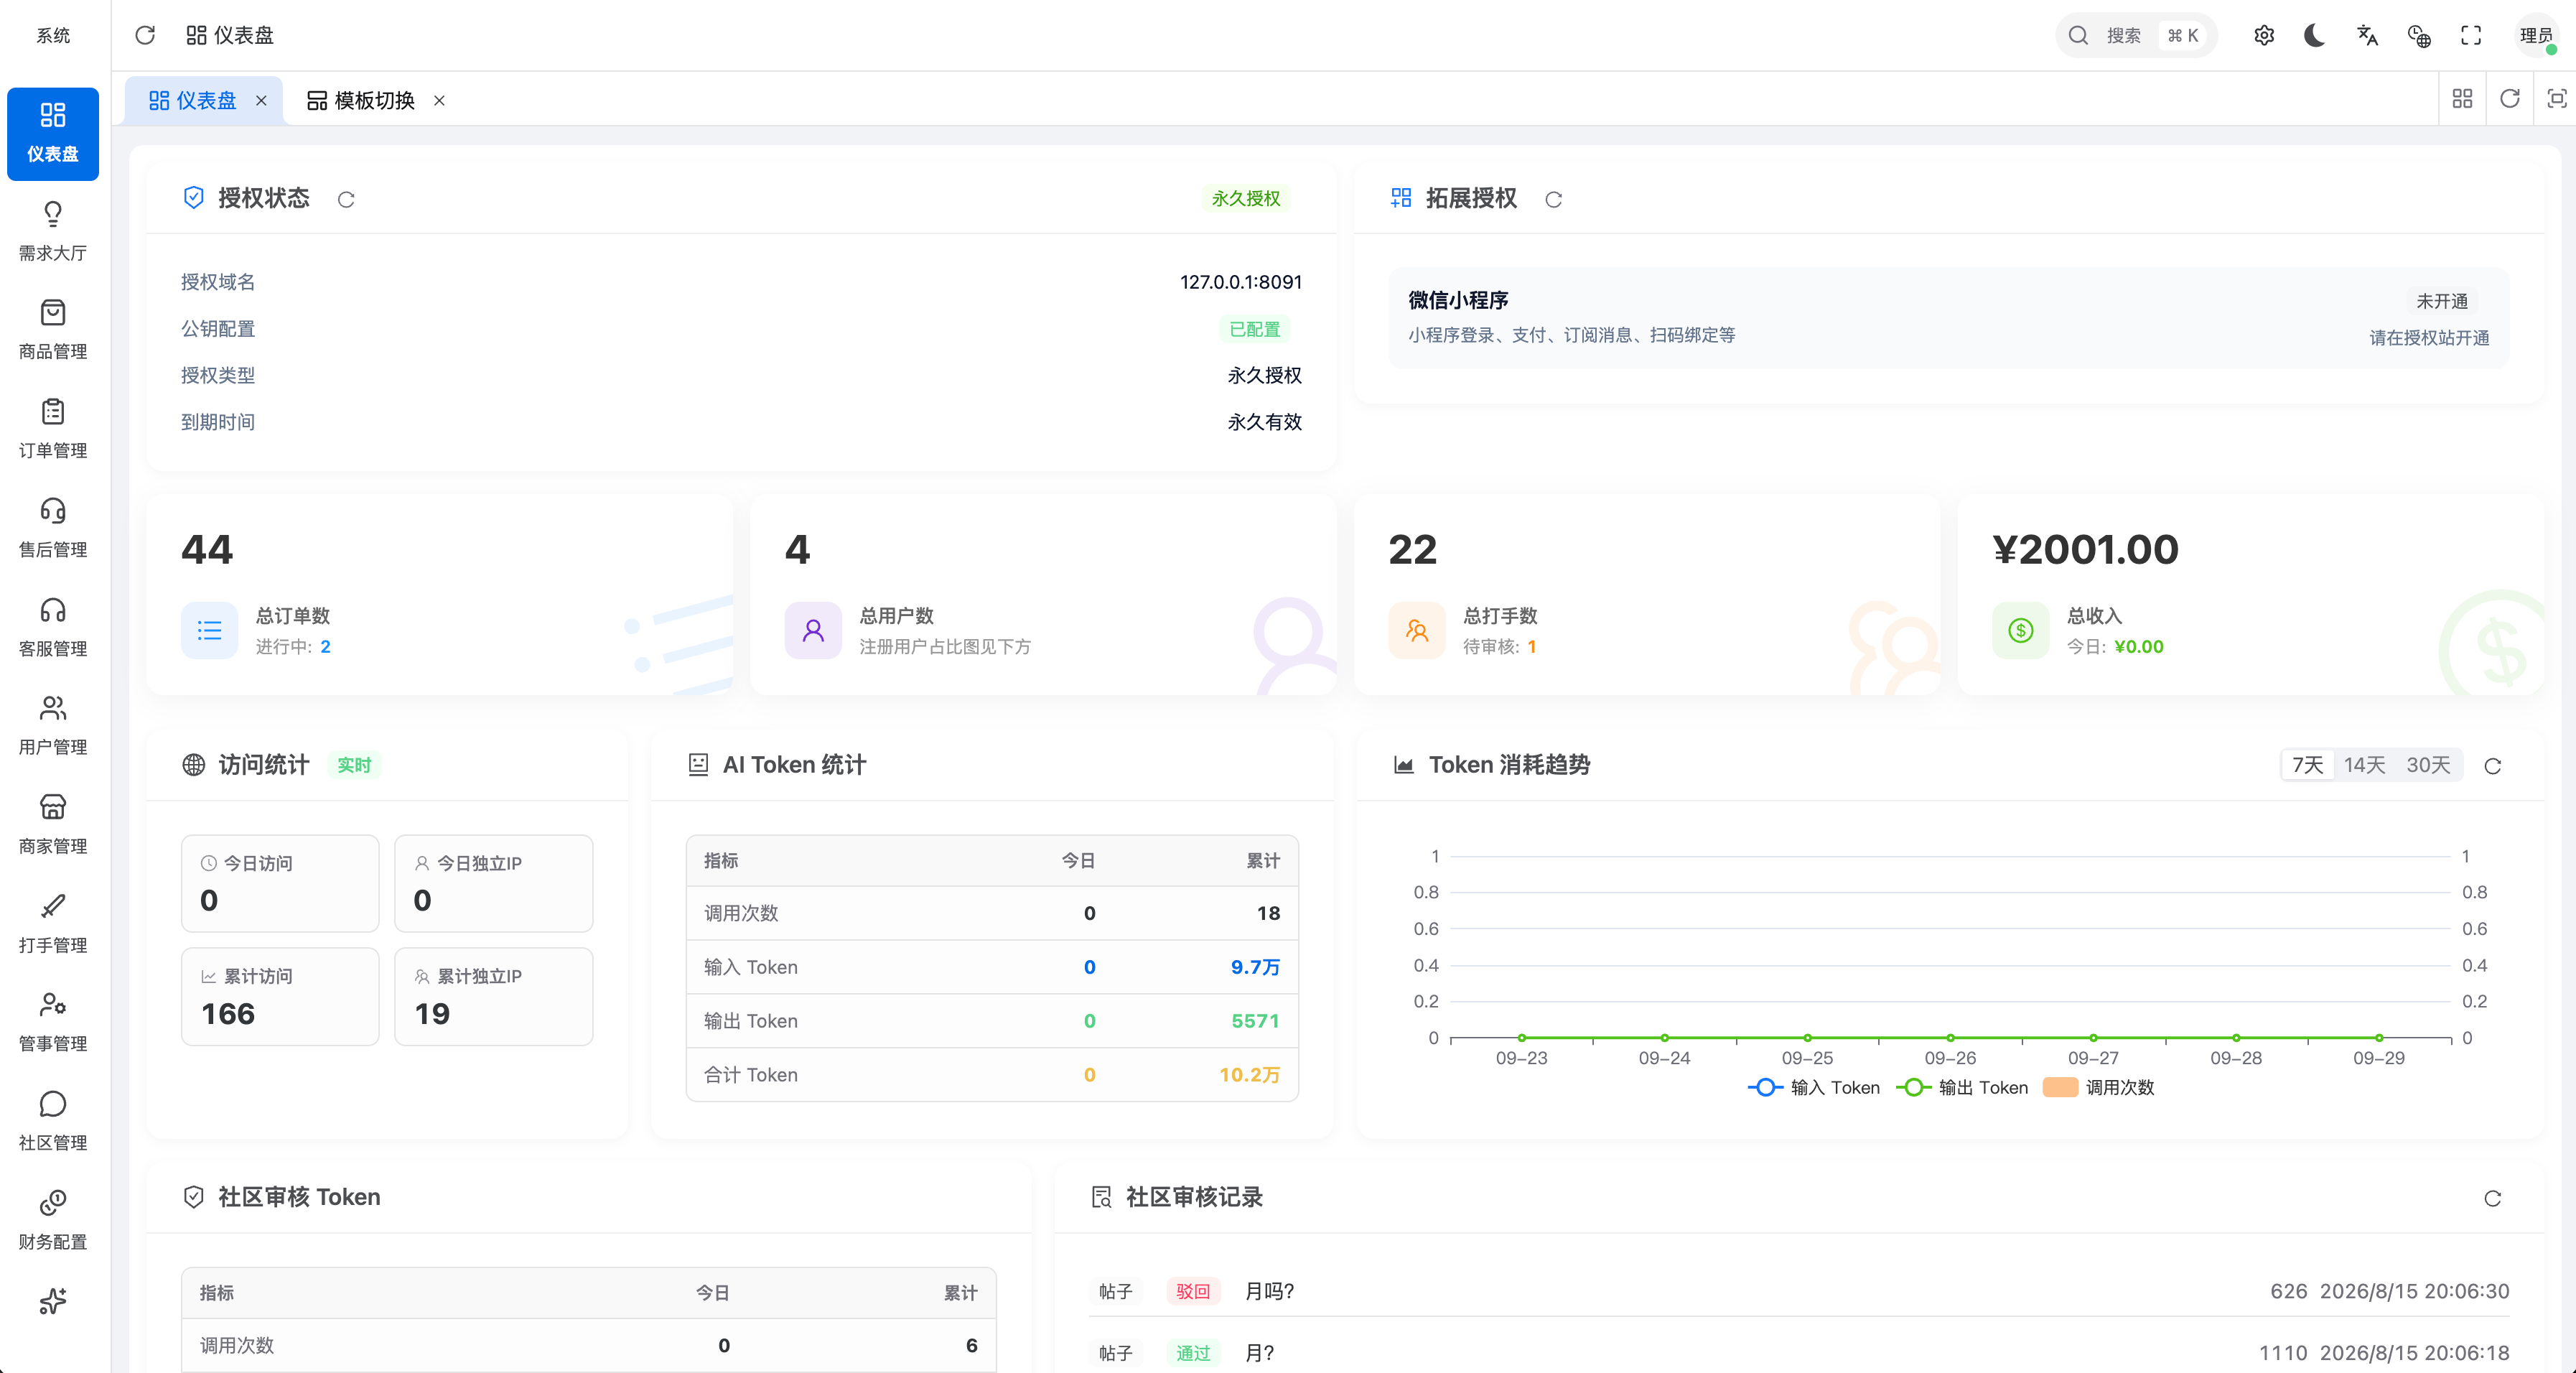Open the 总订单数 stat card

(x=440, y=595)
